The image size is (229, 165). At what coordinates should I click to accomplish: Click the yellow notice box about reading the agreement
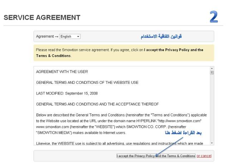point(123,53)
